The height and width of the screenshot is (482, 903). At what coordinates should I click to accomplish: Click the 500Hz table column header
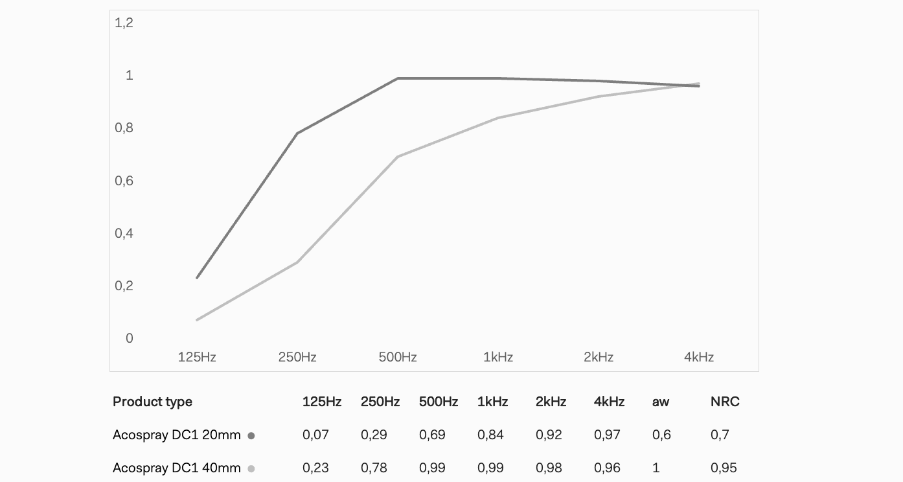[439, 402]
